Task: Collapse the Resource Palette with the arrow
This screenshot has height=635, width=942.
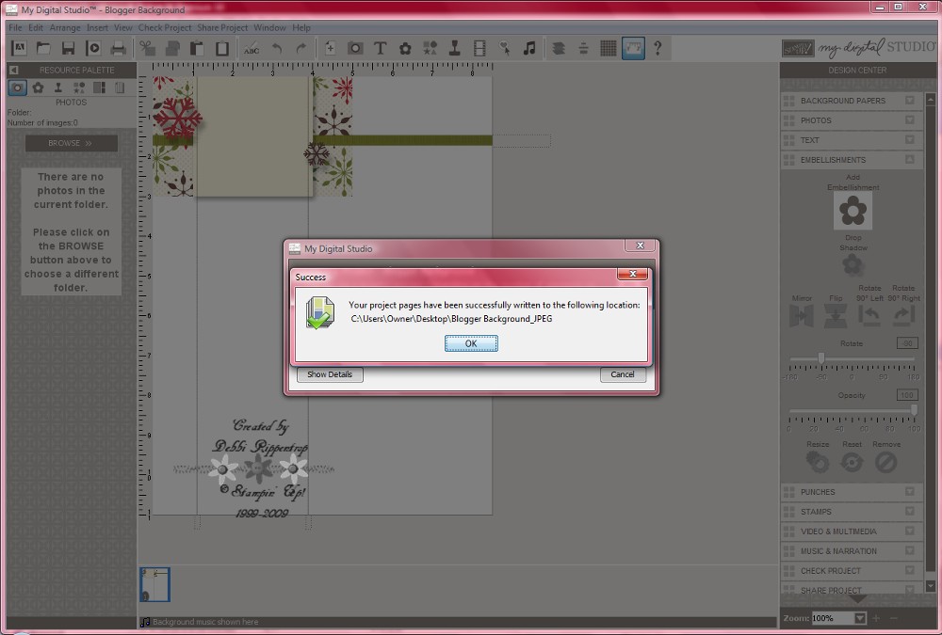Action: coord(14,71)
